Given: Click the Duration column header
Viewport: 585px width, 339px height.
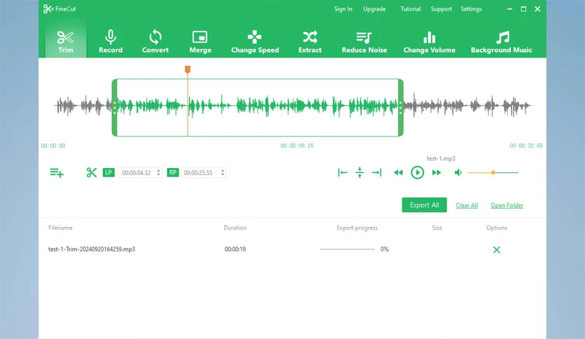Looking at the screenshot, I should pos(235,228).
